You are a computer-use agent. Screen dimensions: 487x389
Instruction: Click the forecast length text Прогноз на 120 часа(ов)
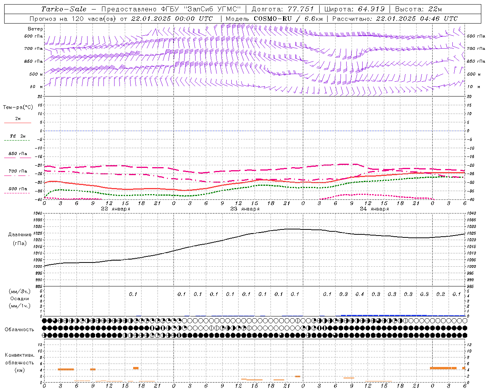click(x=73, y=19)
